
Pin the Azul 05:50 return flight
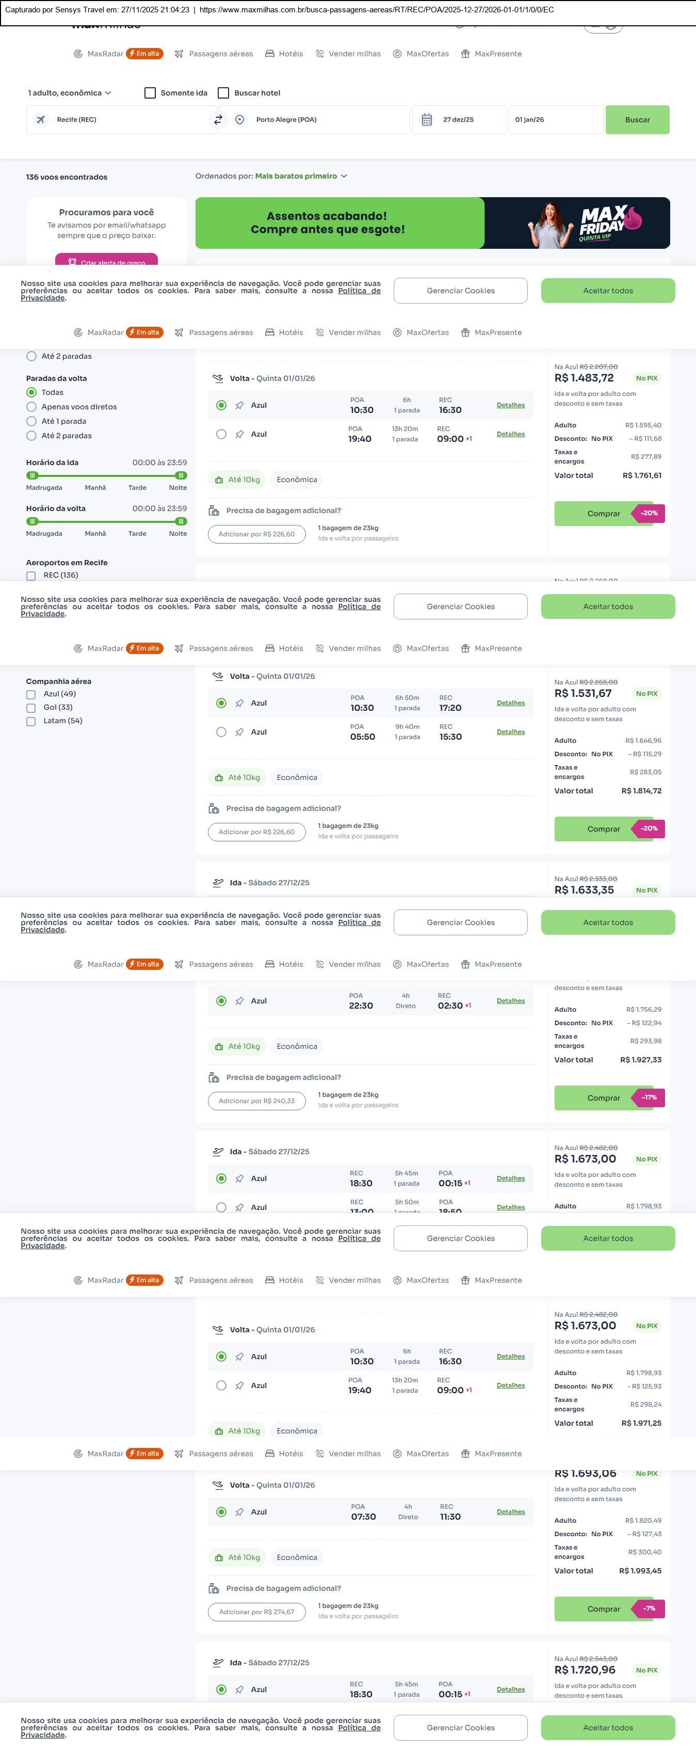tap(239, 732)
